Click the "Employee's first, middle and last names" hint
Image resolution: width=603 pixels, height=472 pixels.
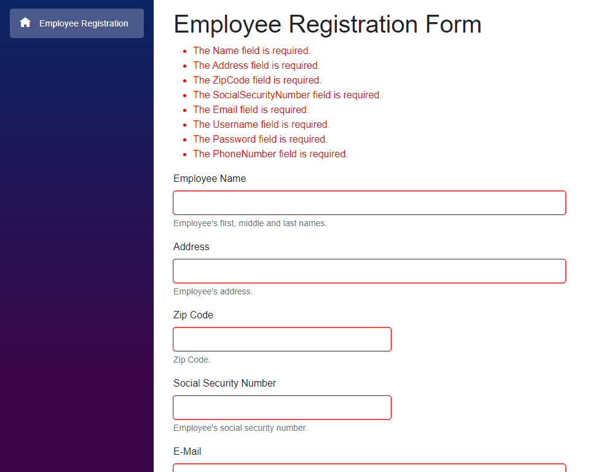click(250, 224)
